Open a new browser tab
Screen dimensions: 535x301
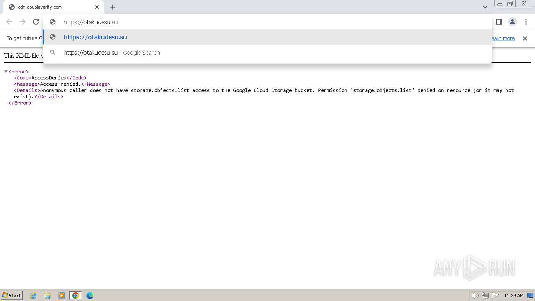pos(113,7)
